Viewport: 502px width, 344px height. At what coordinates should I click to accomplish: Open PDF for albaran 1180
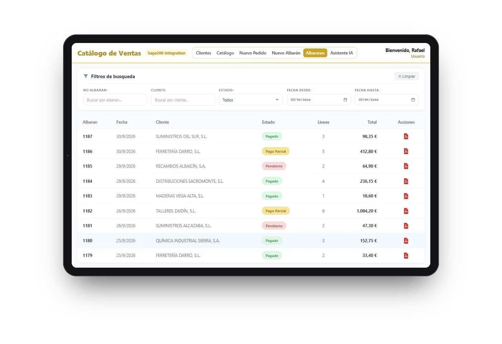click(x=406, y=241)
